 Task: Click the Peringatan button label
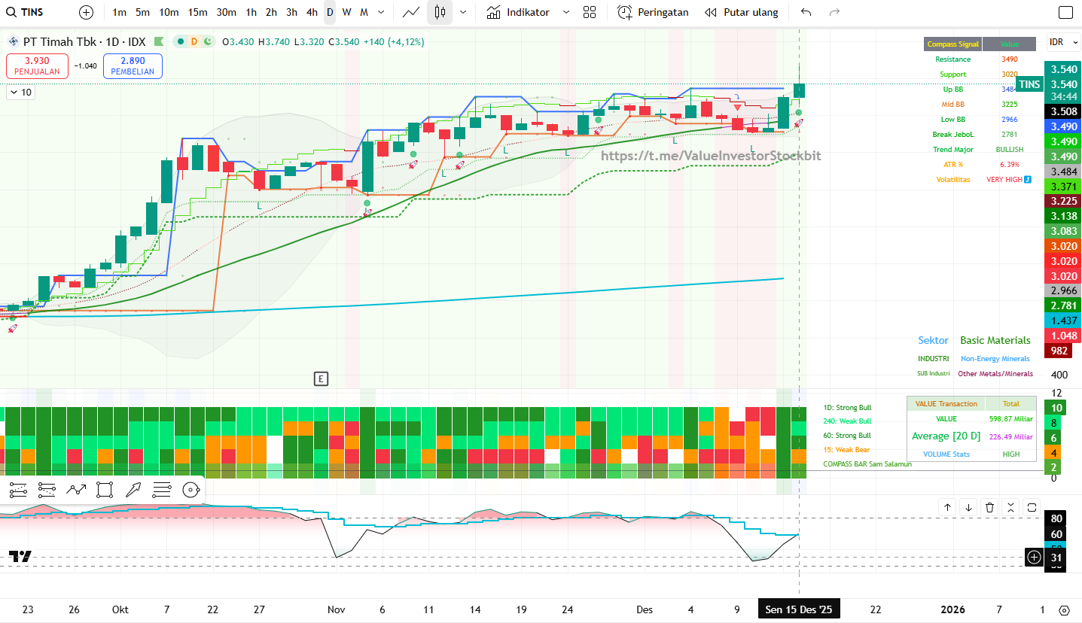(663, 12)
